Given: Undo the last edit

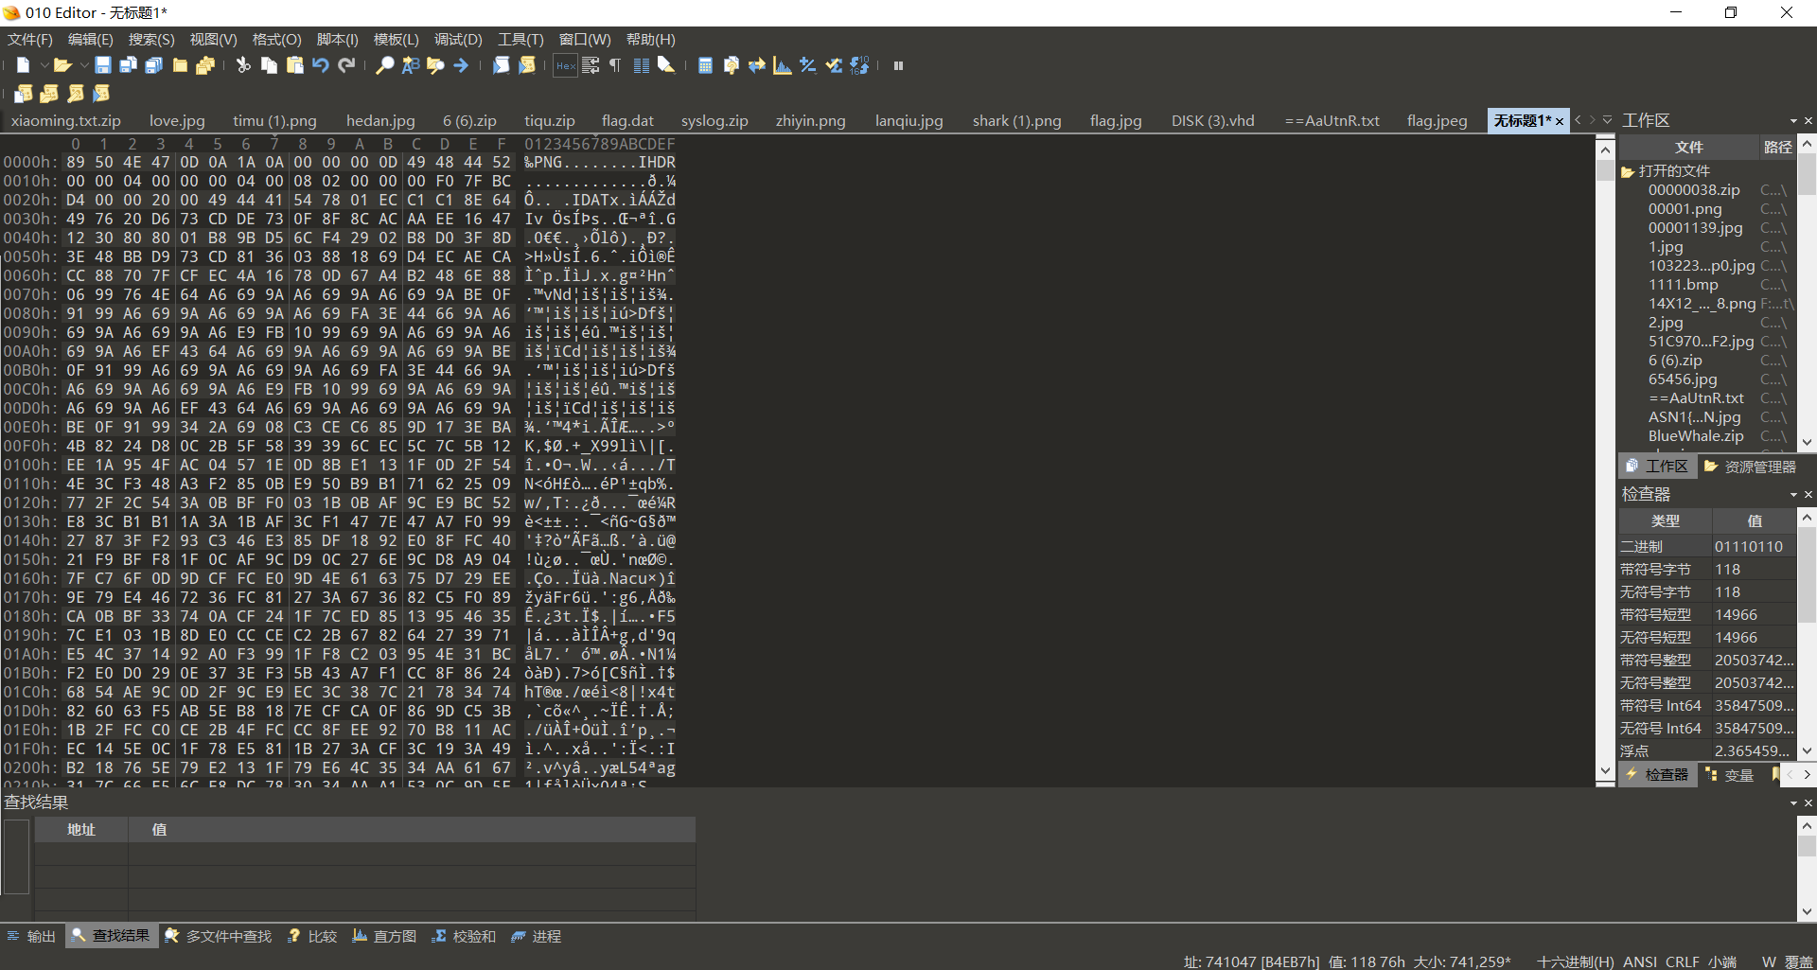Looking at the screenshot, I should point(321,65).
